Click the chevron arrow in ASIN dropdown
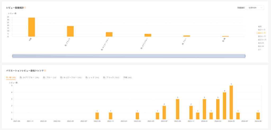271x130 pixels. [x=261, y=8]
